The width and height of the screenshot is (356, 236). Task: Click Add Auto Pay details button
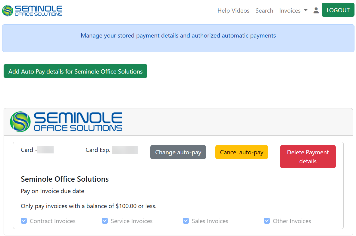[75, 71]
